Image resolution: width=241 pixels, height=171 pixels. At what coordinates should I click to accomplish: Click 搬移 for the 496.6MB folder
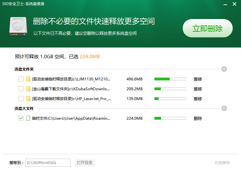(x=198, y=79)
